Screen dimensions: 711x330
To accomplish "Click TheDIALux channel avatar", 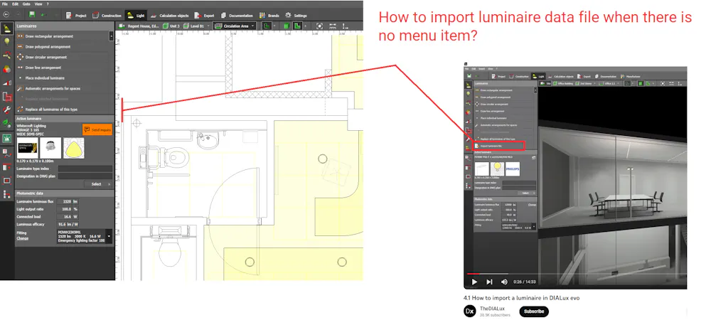I will click(470, 312).
